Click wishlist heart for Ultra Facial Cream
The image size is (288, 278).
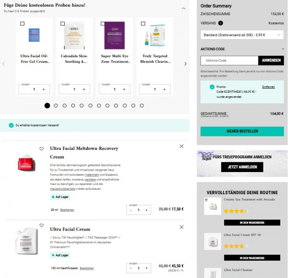point(42,225)
